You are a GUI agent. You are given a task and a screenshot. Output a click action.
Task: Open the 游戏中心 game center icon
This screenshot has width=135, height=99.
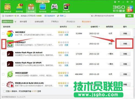55,8
